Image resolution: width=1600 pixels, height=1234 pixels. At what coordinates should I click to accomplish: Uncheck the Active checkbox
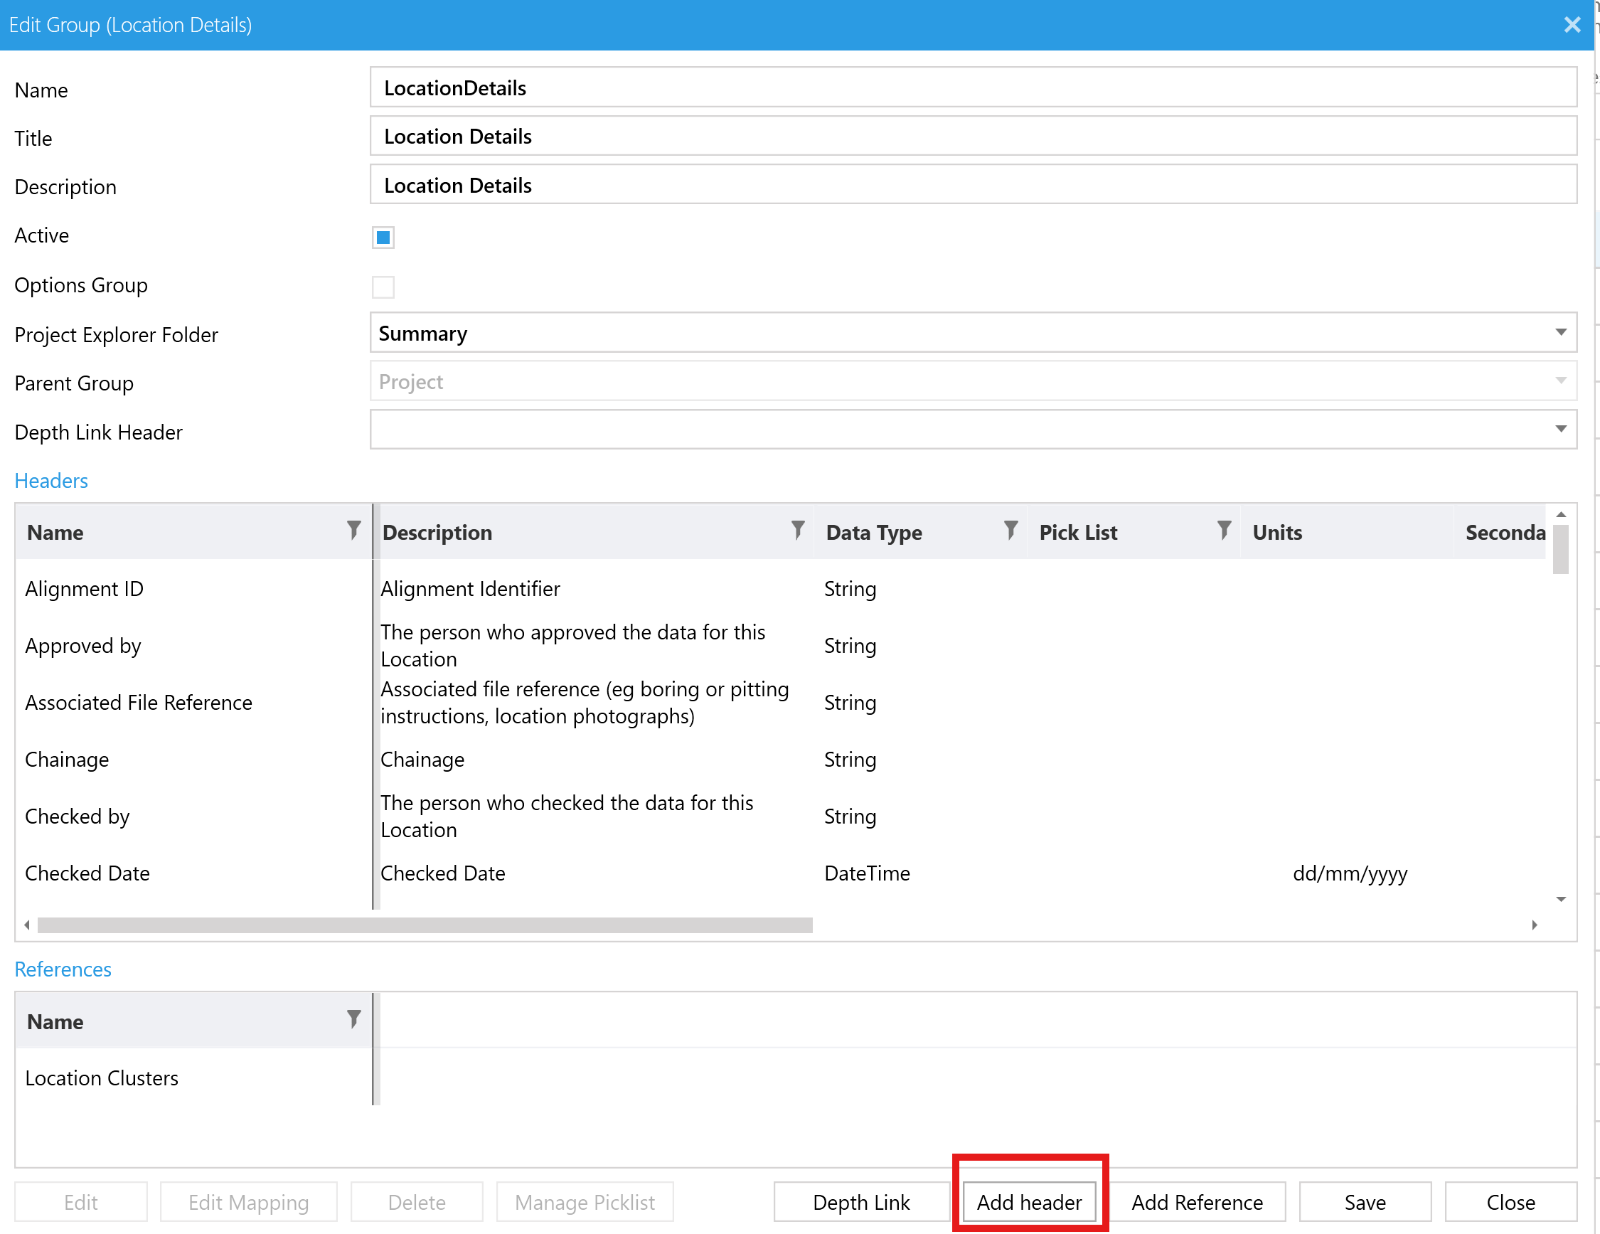click(x=383, y=238)
